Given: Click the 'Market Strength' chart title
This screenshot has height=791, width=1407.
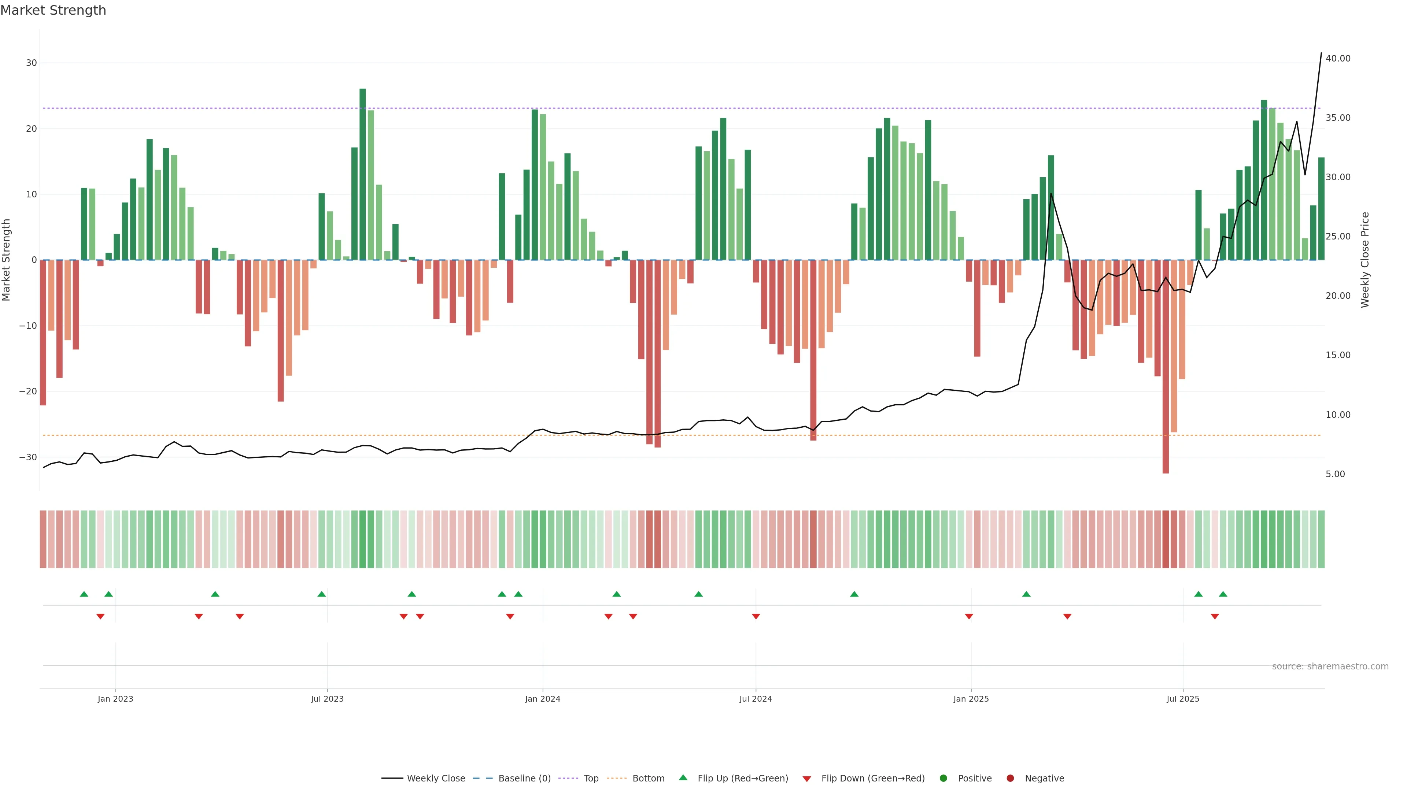Looking at the screenshot, I should tap(53, 10).
